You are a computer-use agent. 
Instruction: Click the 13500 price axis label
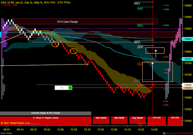188,121
